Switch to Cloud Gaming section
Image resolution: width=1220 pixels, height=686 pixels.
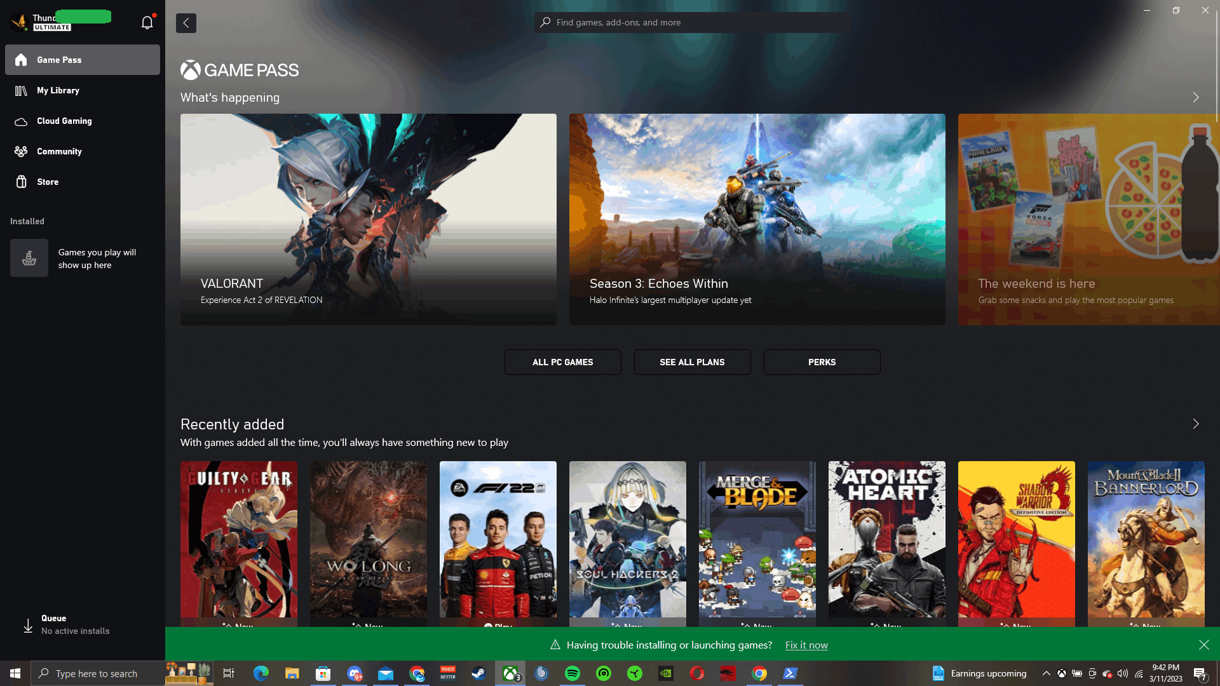coord(83,121)
